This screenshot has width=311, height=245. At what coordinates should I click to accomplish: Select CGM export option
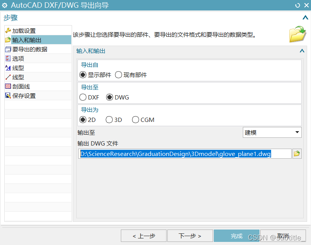click(x=136, y=120)
